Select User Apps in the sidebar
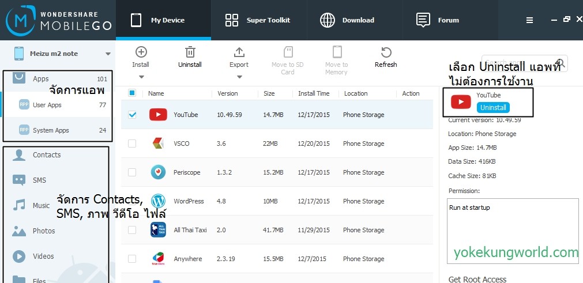583x283 pixels. [x=47, y=105]
